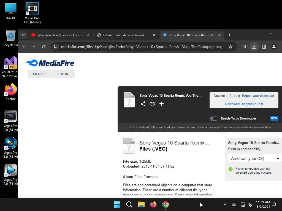Image resolution: width=282 pixels, height=211 pixels.
Task: Open Windows Start menu
Action: pyautogui.click(x=117, y=204)
